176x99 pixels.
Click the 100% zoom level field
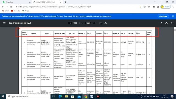(x=88, y=23)
